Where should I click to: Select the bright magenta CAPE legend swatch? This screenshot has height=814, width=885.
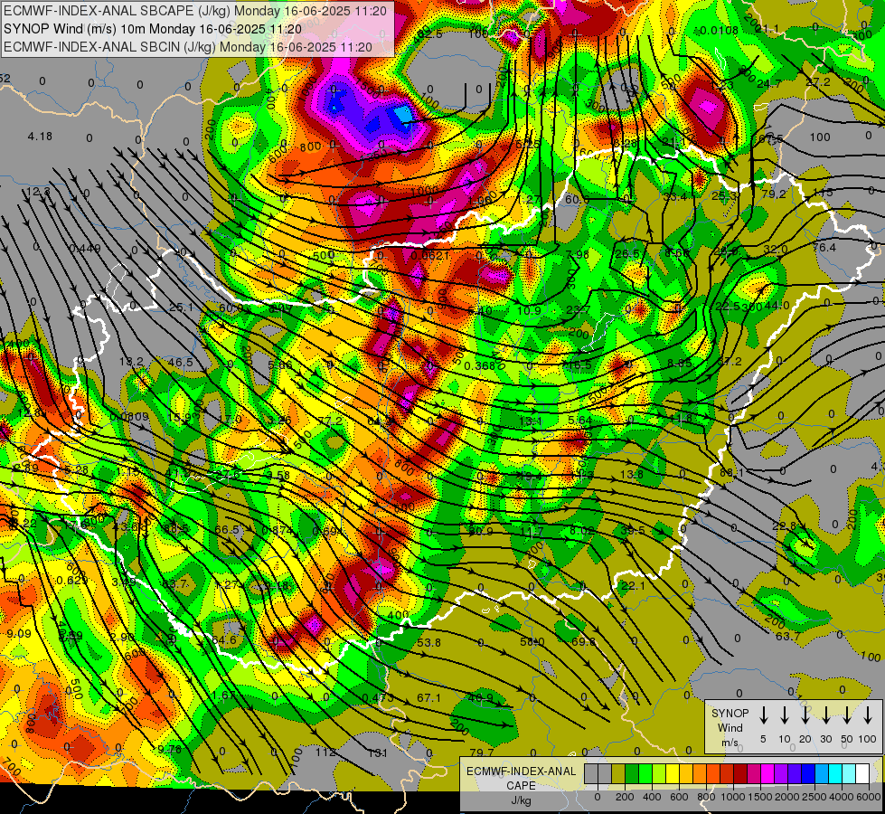tap(767, 774)
